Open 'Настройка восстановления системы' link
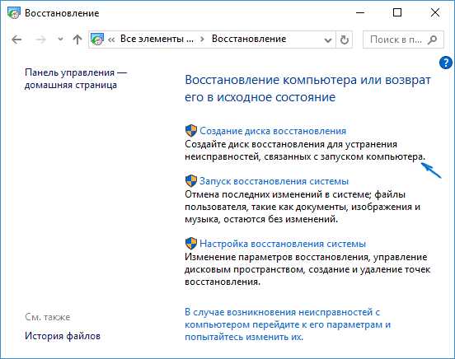The image size is (455, 359). point(283,244)
